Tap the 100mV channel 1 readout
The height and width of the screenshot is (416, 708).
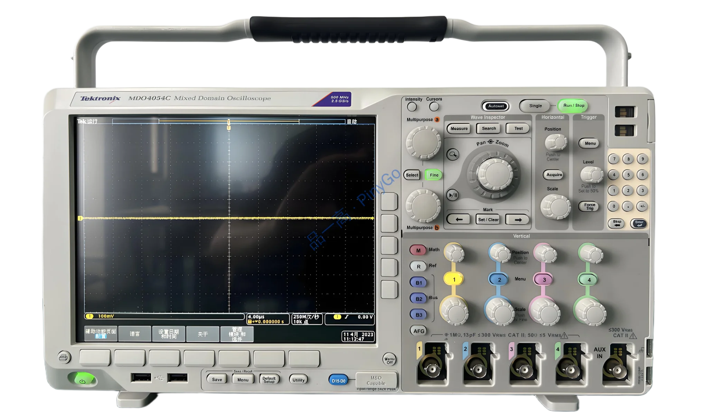pos(106,316)
